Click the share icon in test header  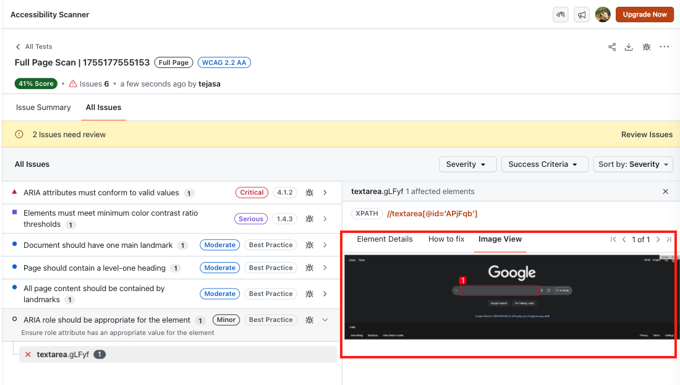(612, 47)
